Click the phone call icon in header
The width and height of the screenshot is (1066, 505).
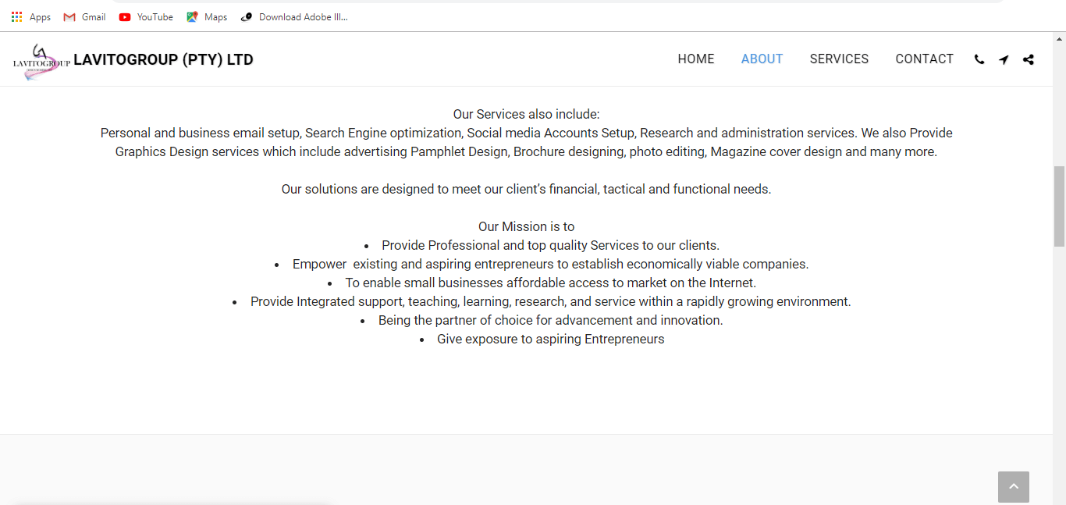point(979,59)
